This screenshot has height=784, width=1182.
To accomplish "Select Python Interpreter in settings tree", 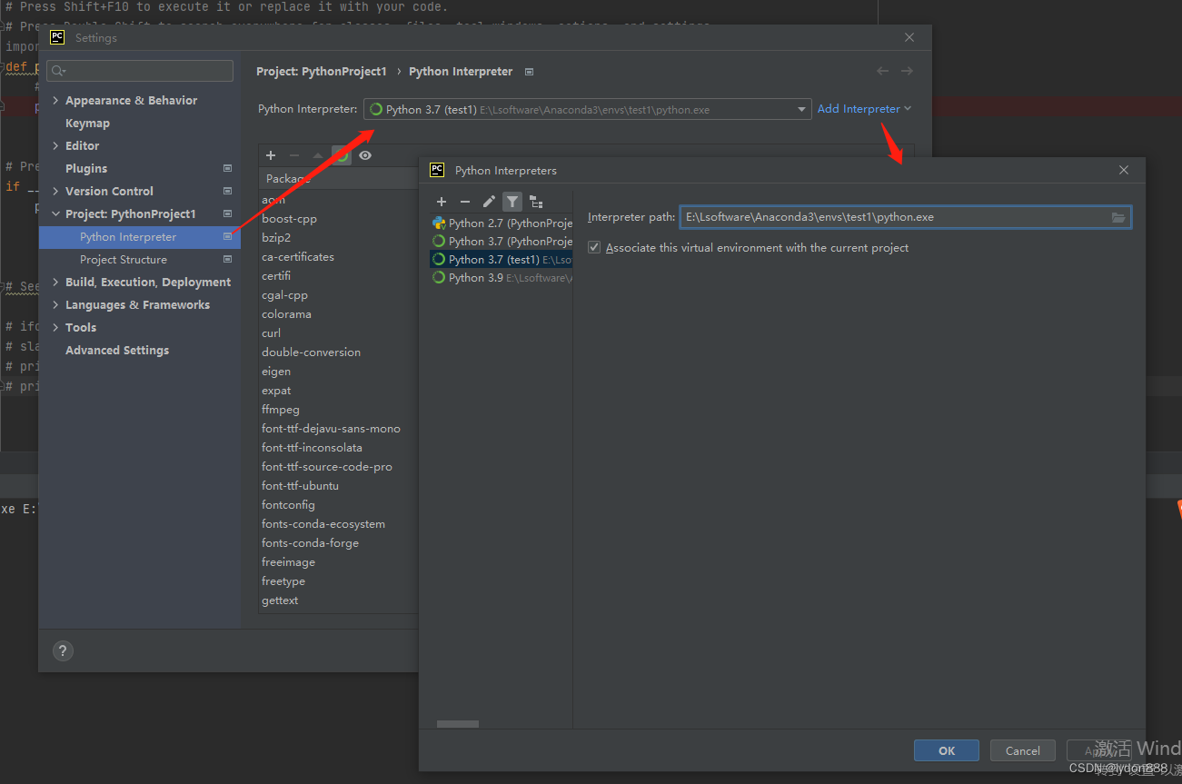I will click(x=140, y=236).
